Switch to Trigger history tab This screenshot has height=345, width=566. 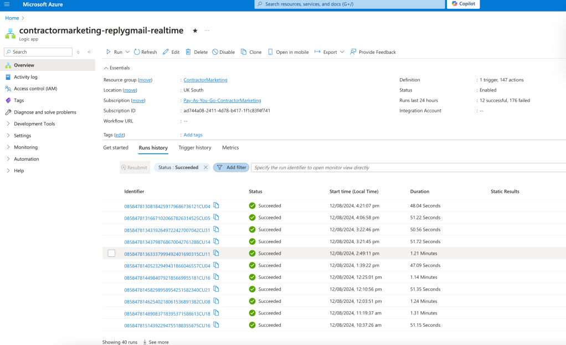coord(195,148)
